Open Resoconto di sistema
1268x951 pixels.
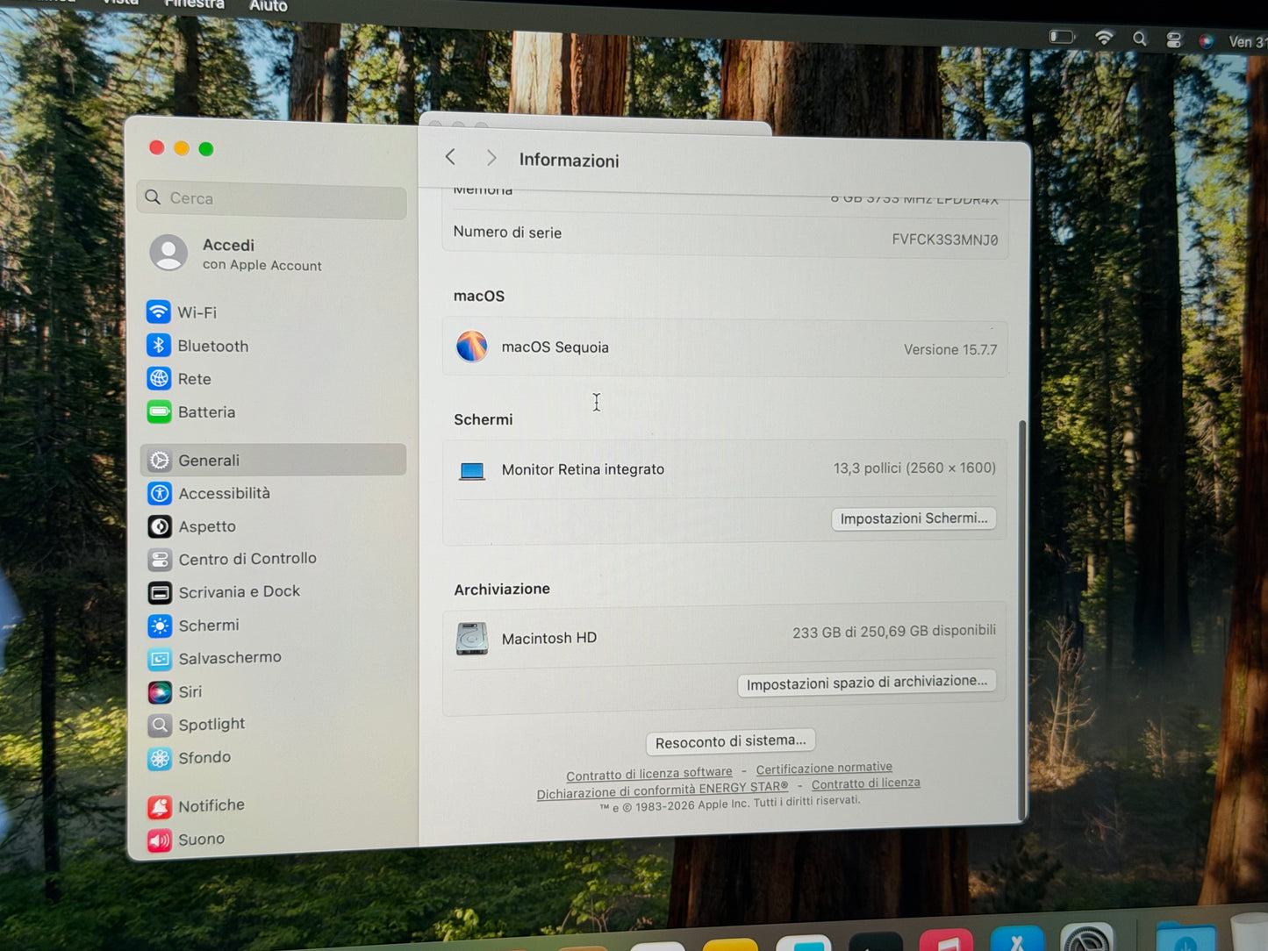730,741
